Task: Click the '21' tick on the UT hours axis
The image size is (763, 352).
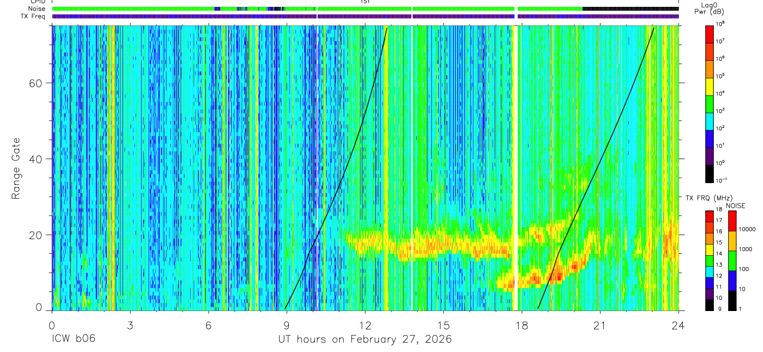Action: (x=600, y=325)
